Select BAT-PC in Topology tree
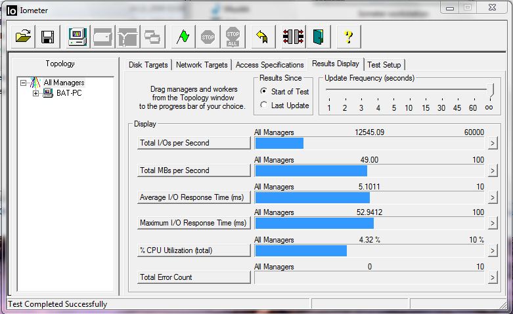513x314 pixels. 69,93
